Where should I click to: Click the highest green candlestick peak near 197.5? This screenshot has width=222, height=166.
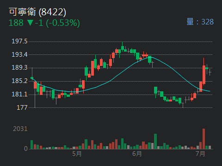(x=123, y=47)
